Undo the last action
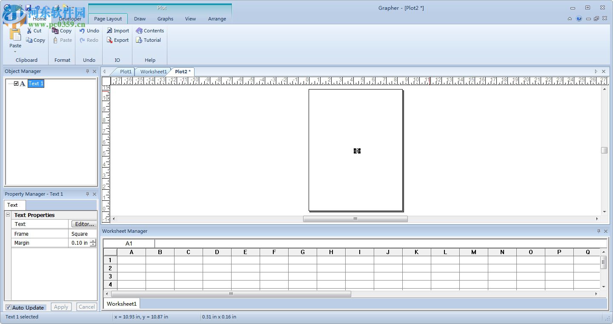 [82, 31]
